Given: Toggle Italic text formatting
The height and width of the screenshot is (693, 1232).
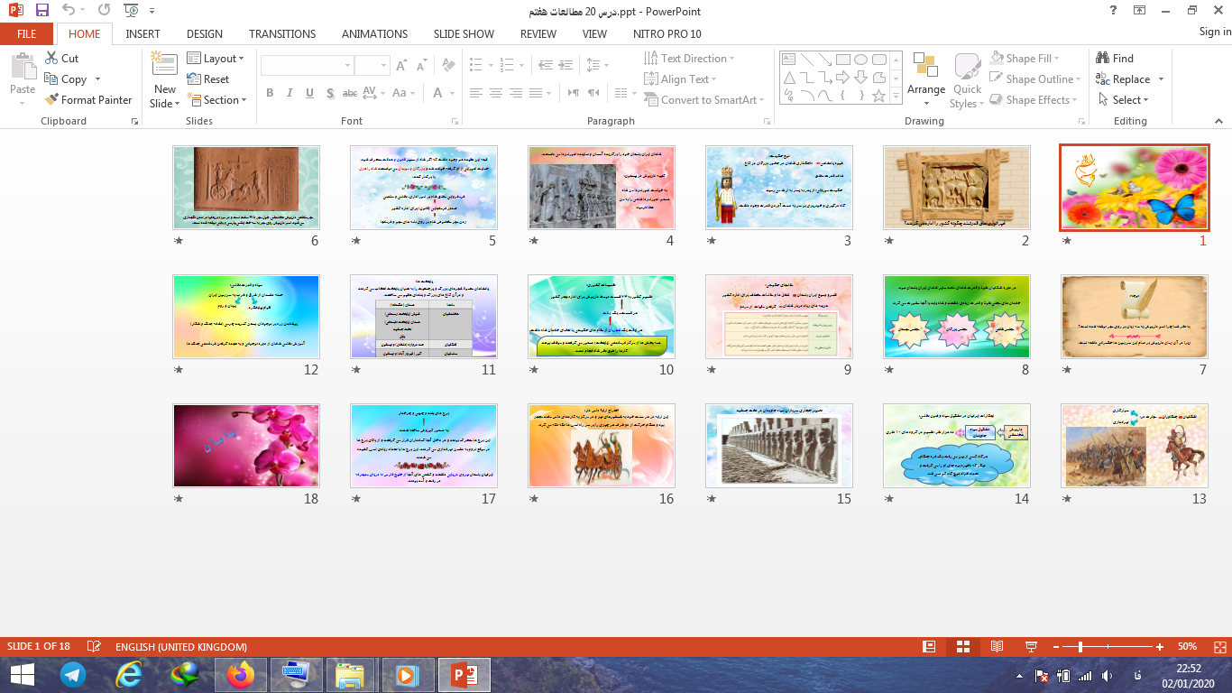Looking at the screenshot, I should 290,93.
